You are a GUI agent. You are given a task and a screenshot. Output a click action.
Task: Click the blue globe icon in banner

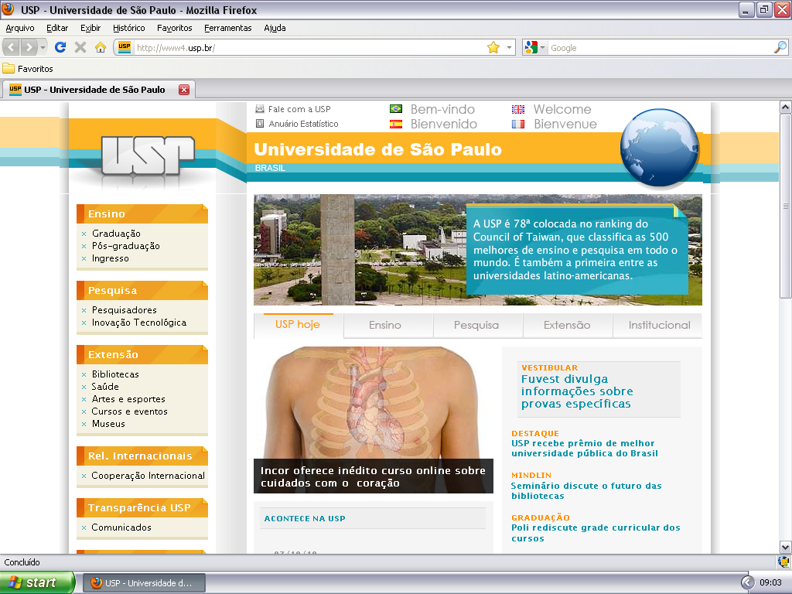pyautogui.click(x=659, y=147)
